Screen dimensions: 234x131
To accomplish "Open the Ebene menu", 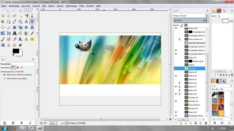I will point(52,6).
